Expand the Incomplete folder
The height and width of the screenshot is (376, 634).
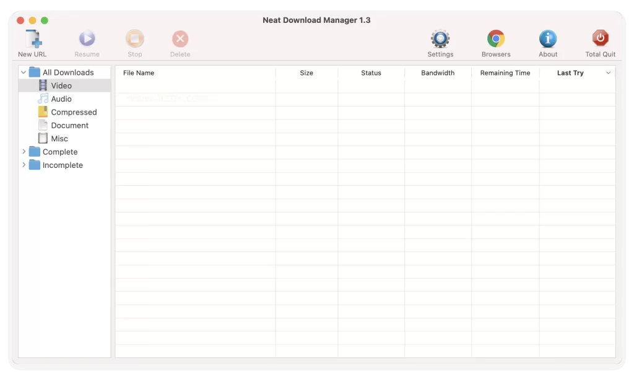pos(24,165)
